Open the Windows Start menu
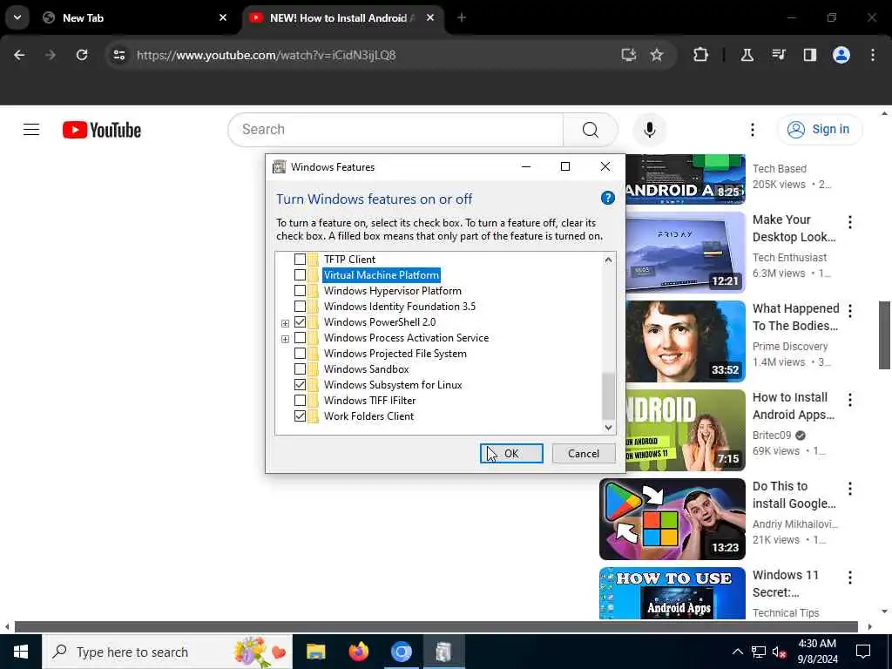 [x=21, y=652]
